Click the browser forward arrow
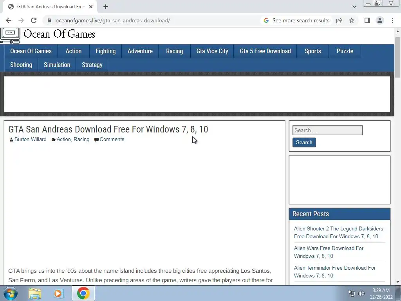Image resolution: width=401 pixels, height=301 pixels. [21, 20]
